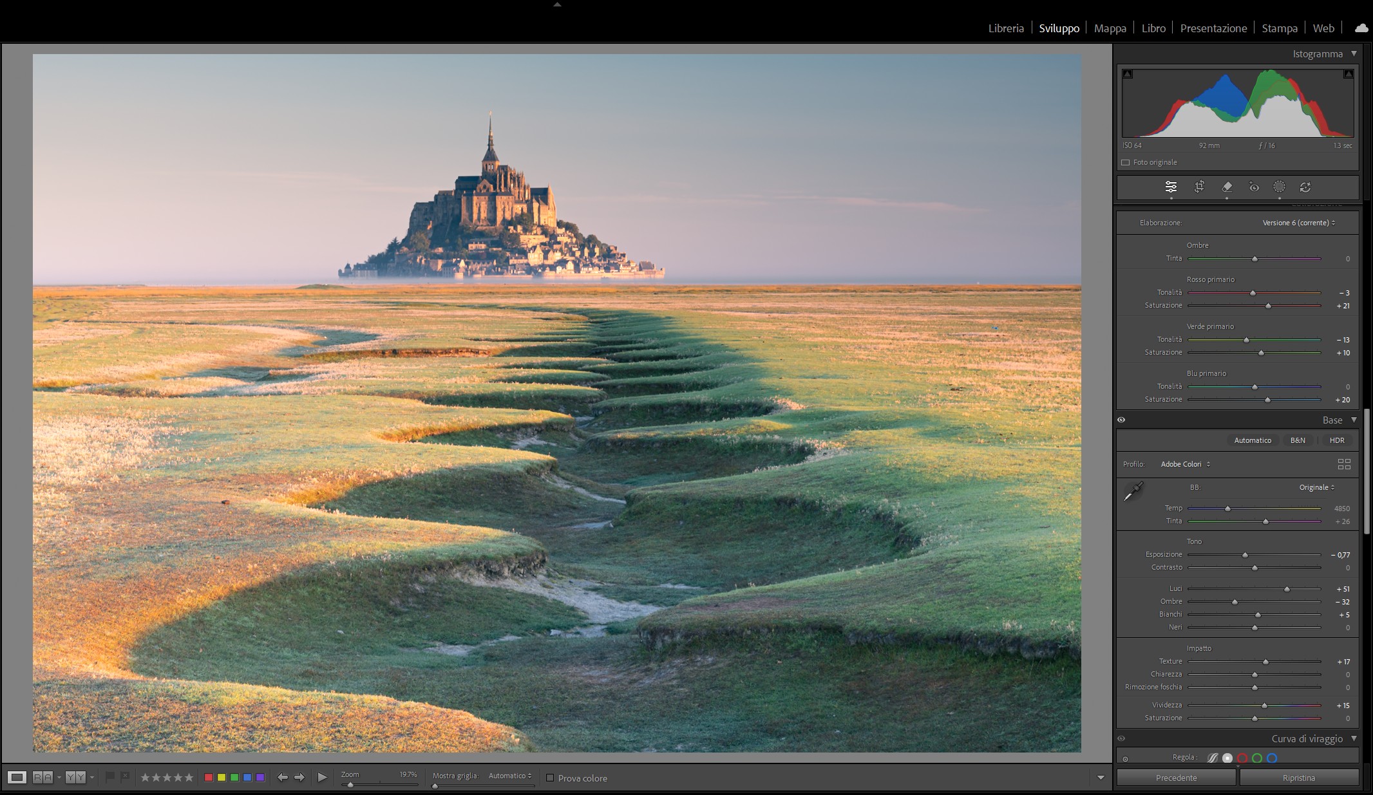Enable the Foto originale checkbox
The width and height of the screenshot is (1373, 795).
1126,163
